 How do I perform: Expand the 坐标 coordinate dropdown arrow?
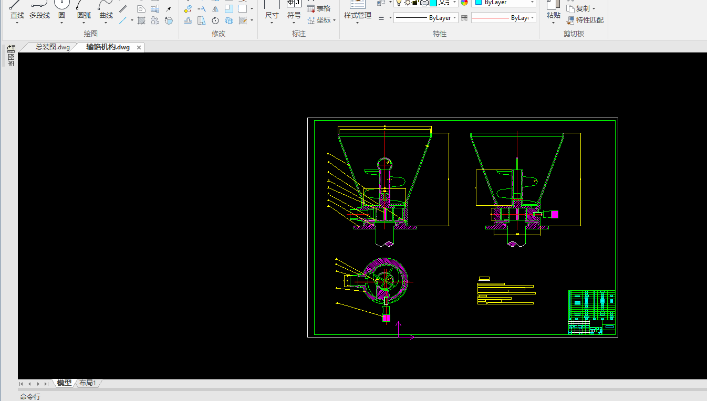(335, 20)
